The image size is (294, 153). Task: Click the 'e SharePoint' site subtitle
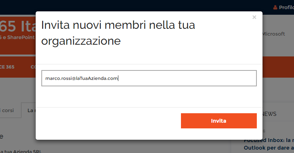[17, 37]
